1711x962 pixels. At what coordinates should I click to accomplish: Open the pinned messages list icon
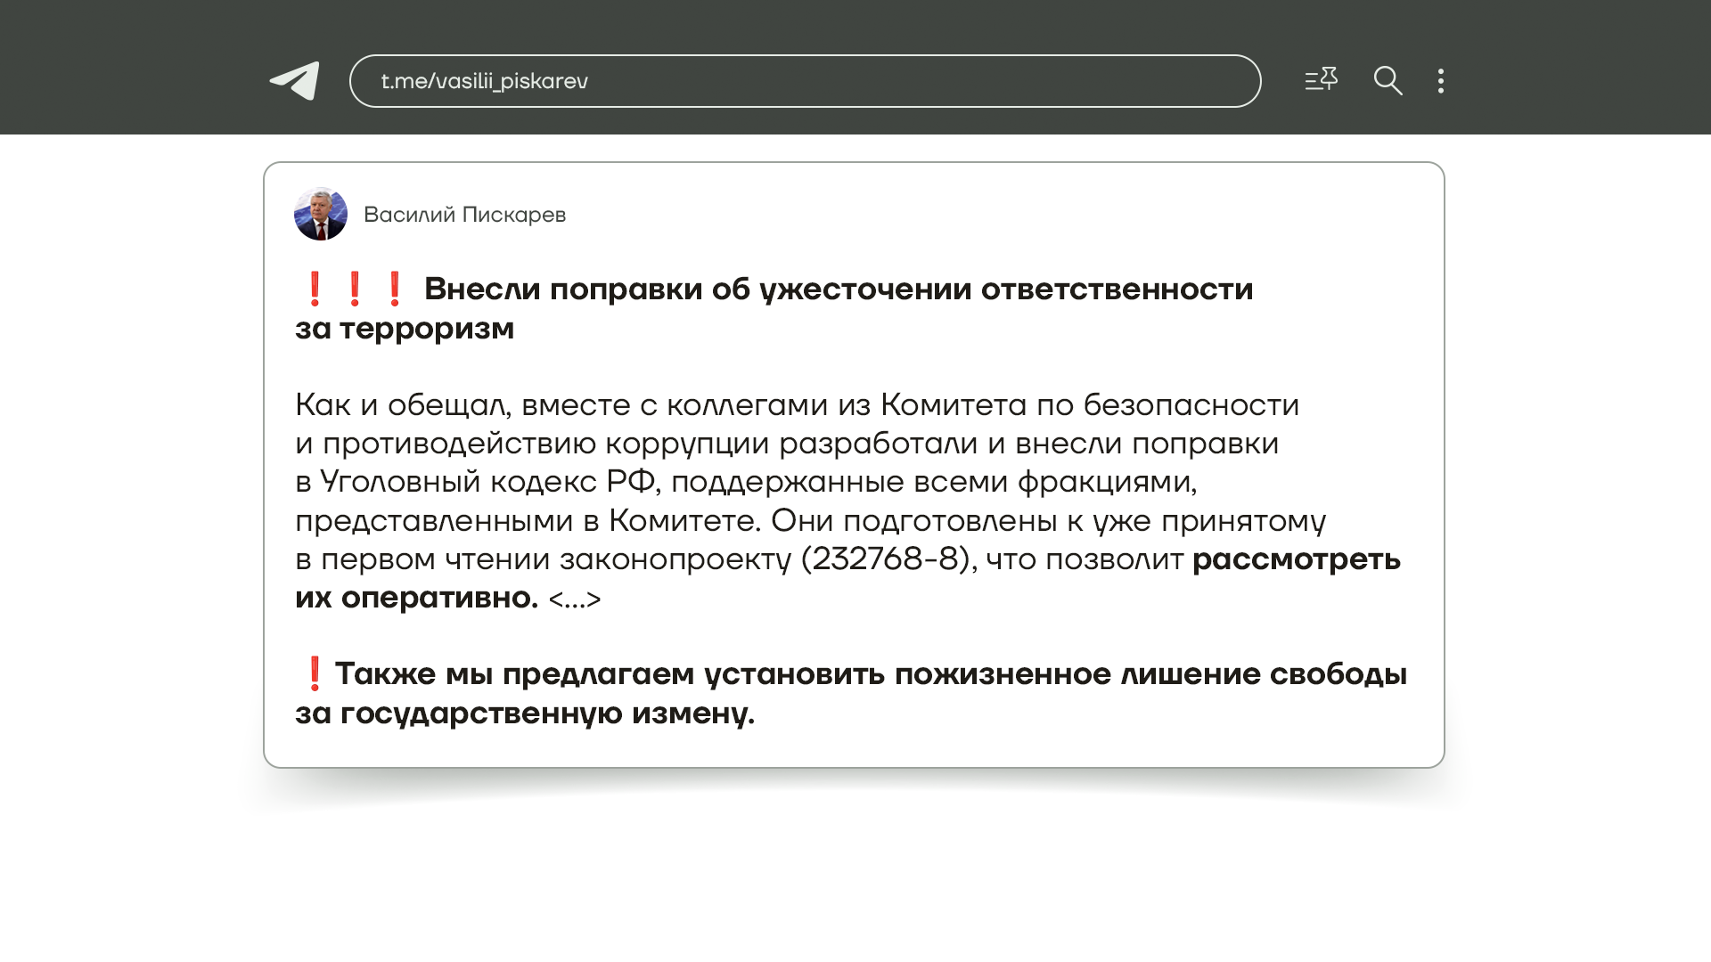(1321, 80)
